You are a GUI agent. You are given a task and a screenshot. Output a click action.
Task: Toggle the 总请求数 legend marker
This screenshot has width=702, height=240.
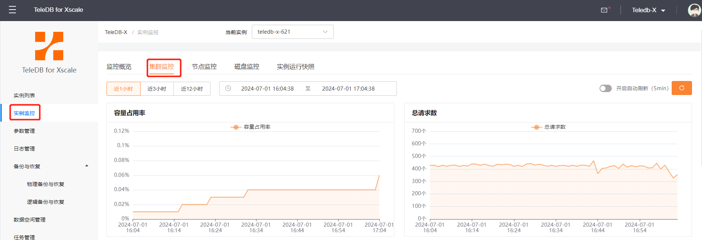(x=536, y=127)
